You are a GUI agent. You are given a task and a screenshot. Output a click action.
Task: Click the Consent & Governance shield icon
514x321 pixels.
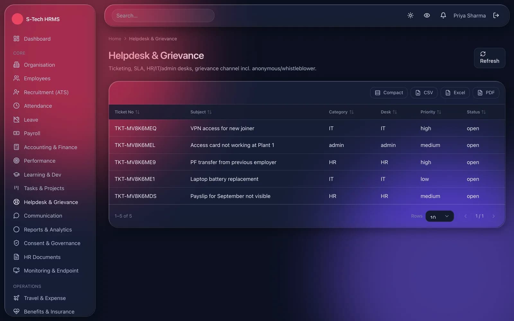[x=16, y=243]
